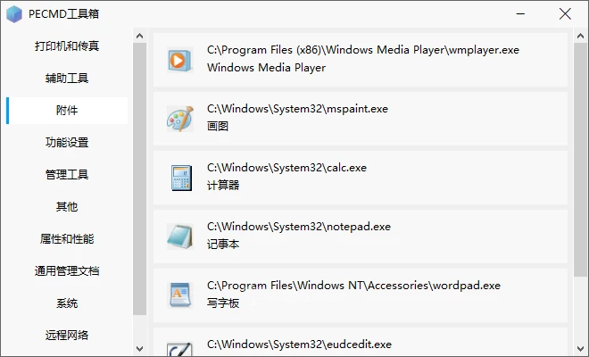Click the eudcedit.exe icon
The image size is (589, 357).
point(180,349)
